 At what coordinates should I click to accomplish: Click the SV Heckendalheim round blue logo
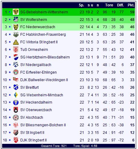click(x=16, y=102)
